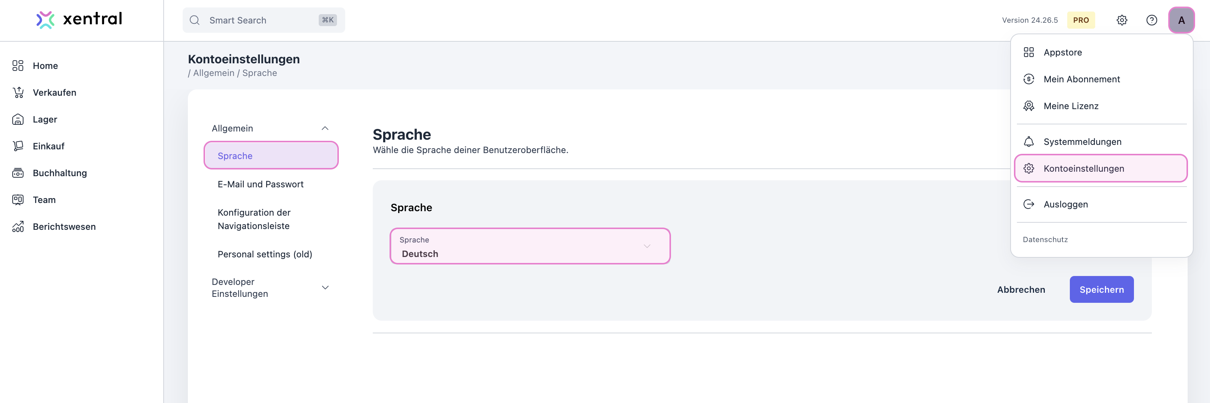Click the Abbrechen button
The height and width of the screenshot is (403, 1210).
1021,289
